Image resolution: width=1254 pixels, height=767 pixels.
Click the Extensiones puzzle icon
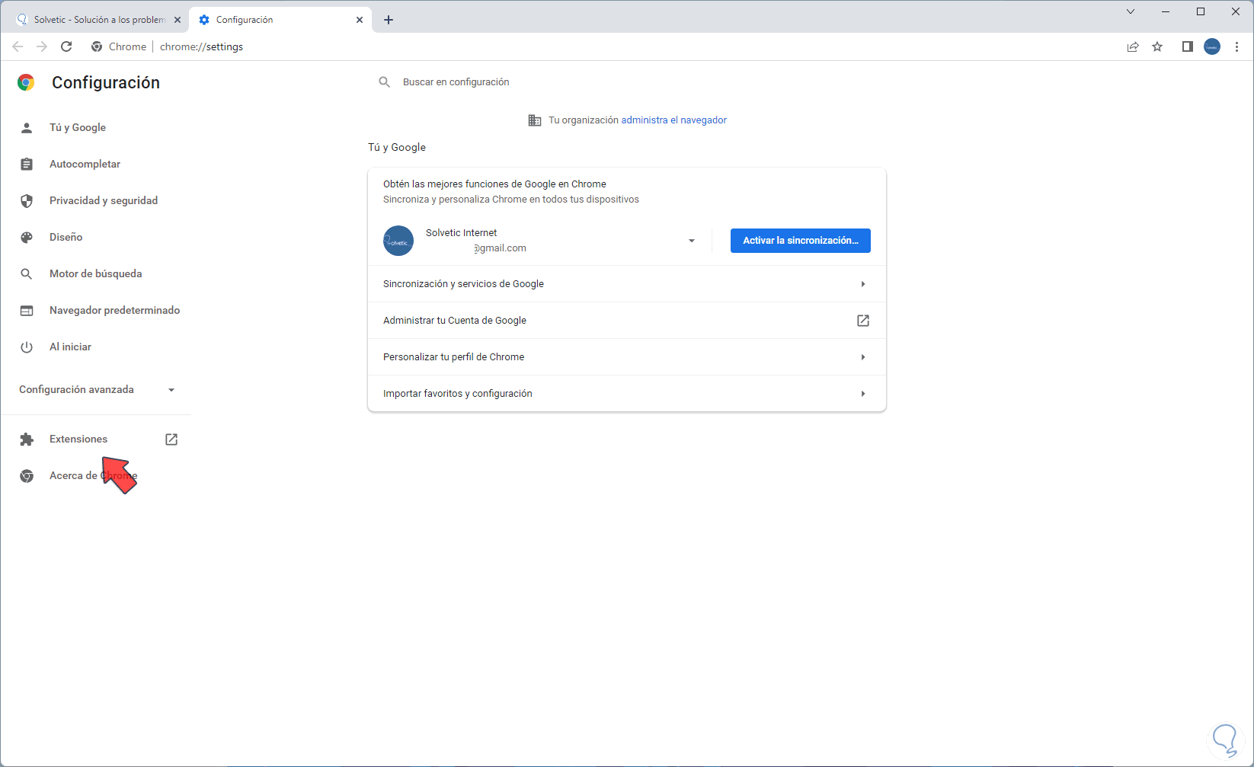(x=27, y=439)
